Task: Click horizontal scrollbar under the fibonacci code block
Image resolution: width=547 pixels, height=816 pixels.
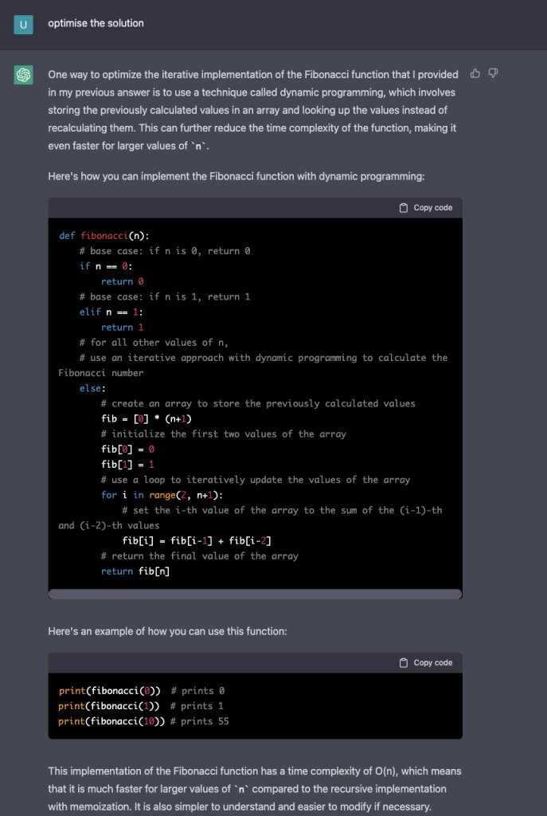Action: pyautogui.click(x=255, y=594)
